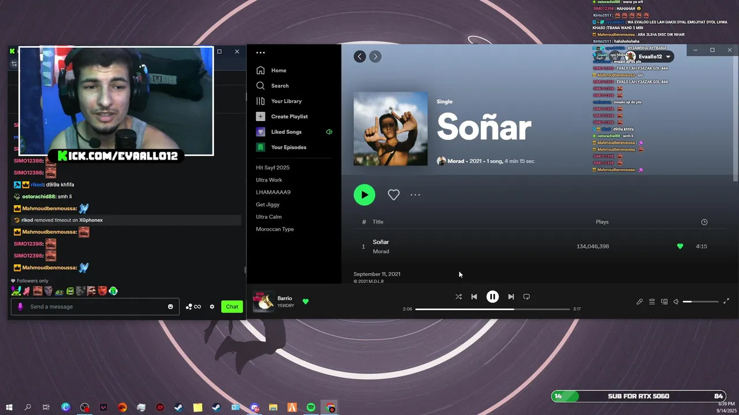Toggle repeat in Spotify player

pos(527,297)
